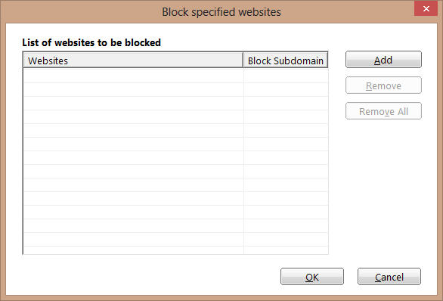The image size is (443, 301).
Task: Click the dialog title 'Block specified websites'
Action: tap(221, 12)
